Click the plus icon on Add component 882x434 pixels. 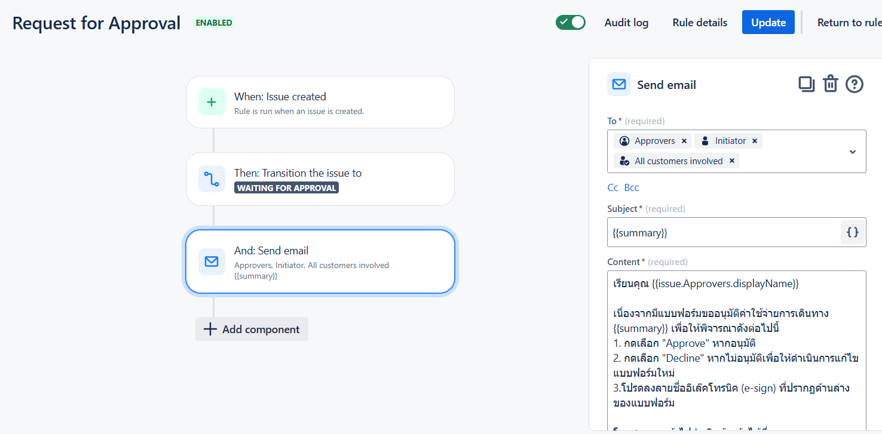tap(210, 329)
